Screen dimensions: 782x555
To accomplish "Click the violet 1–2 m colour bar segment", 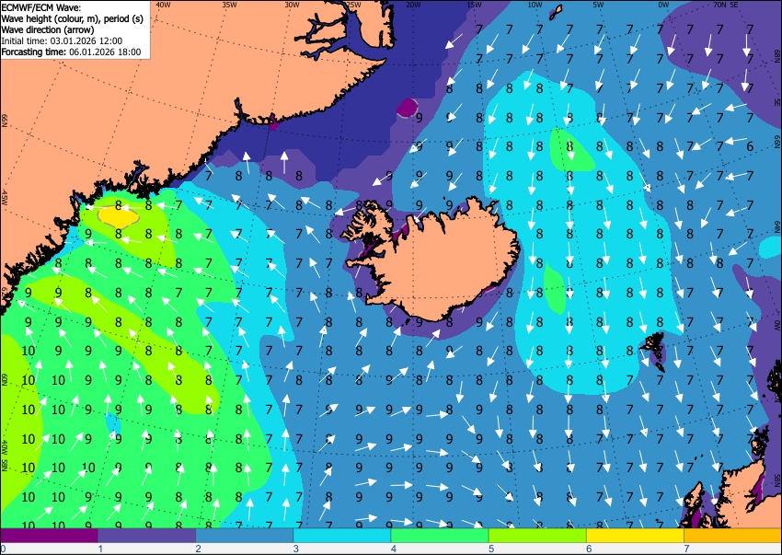I will coord(146,536).
